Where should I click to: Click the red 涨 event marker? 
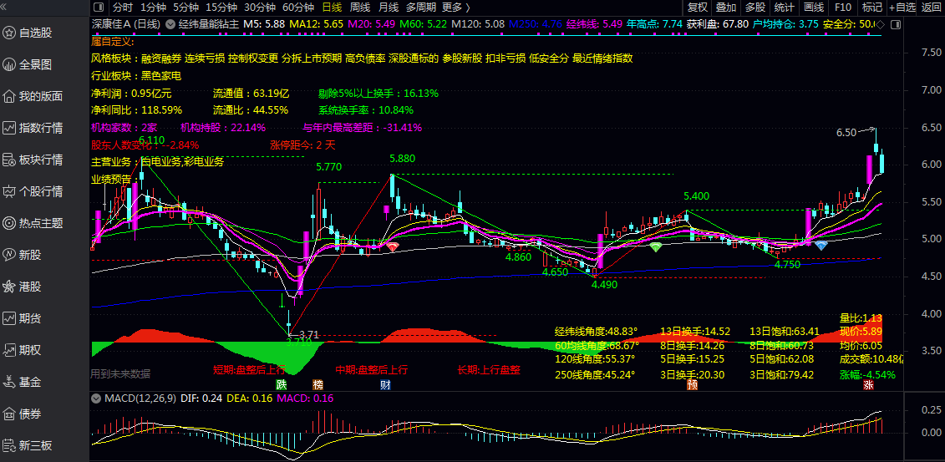click(x=868, y=384)
